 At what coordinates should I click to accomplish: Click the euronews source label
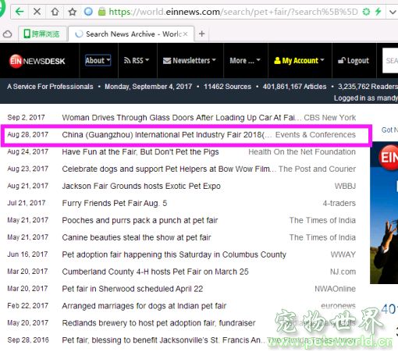click(338, 306)
